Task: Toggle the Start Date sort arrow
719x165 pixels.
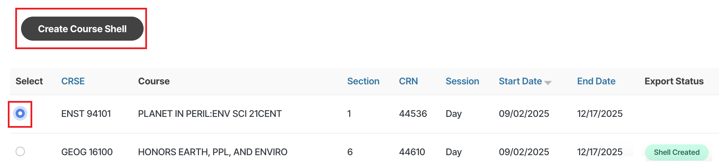Action: click(x=548, y=83)
